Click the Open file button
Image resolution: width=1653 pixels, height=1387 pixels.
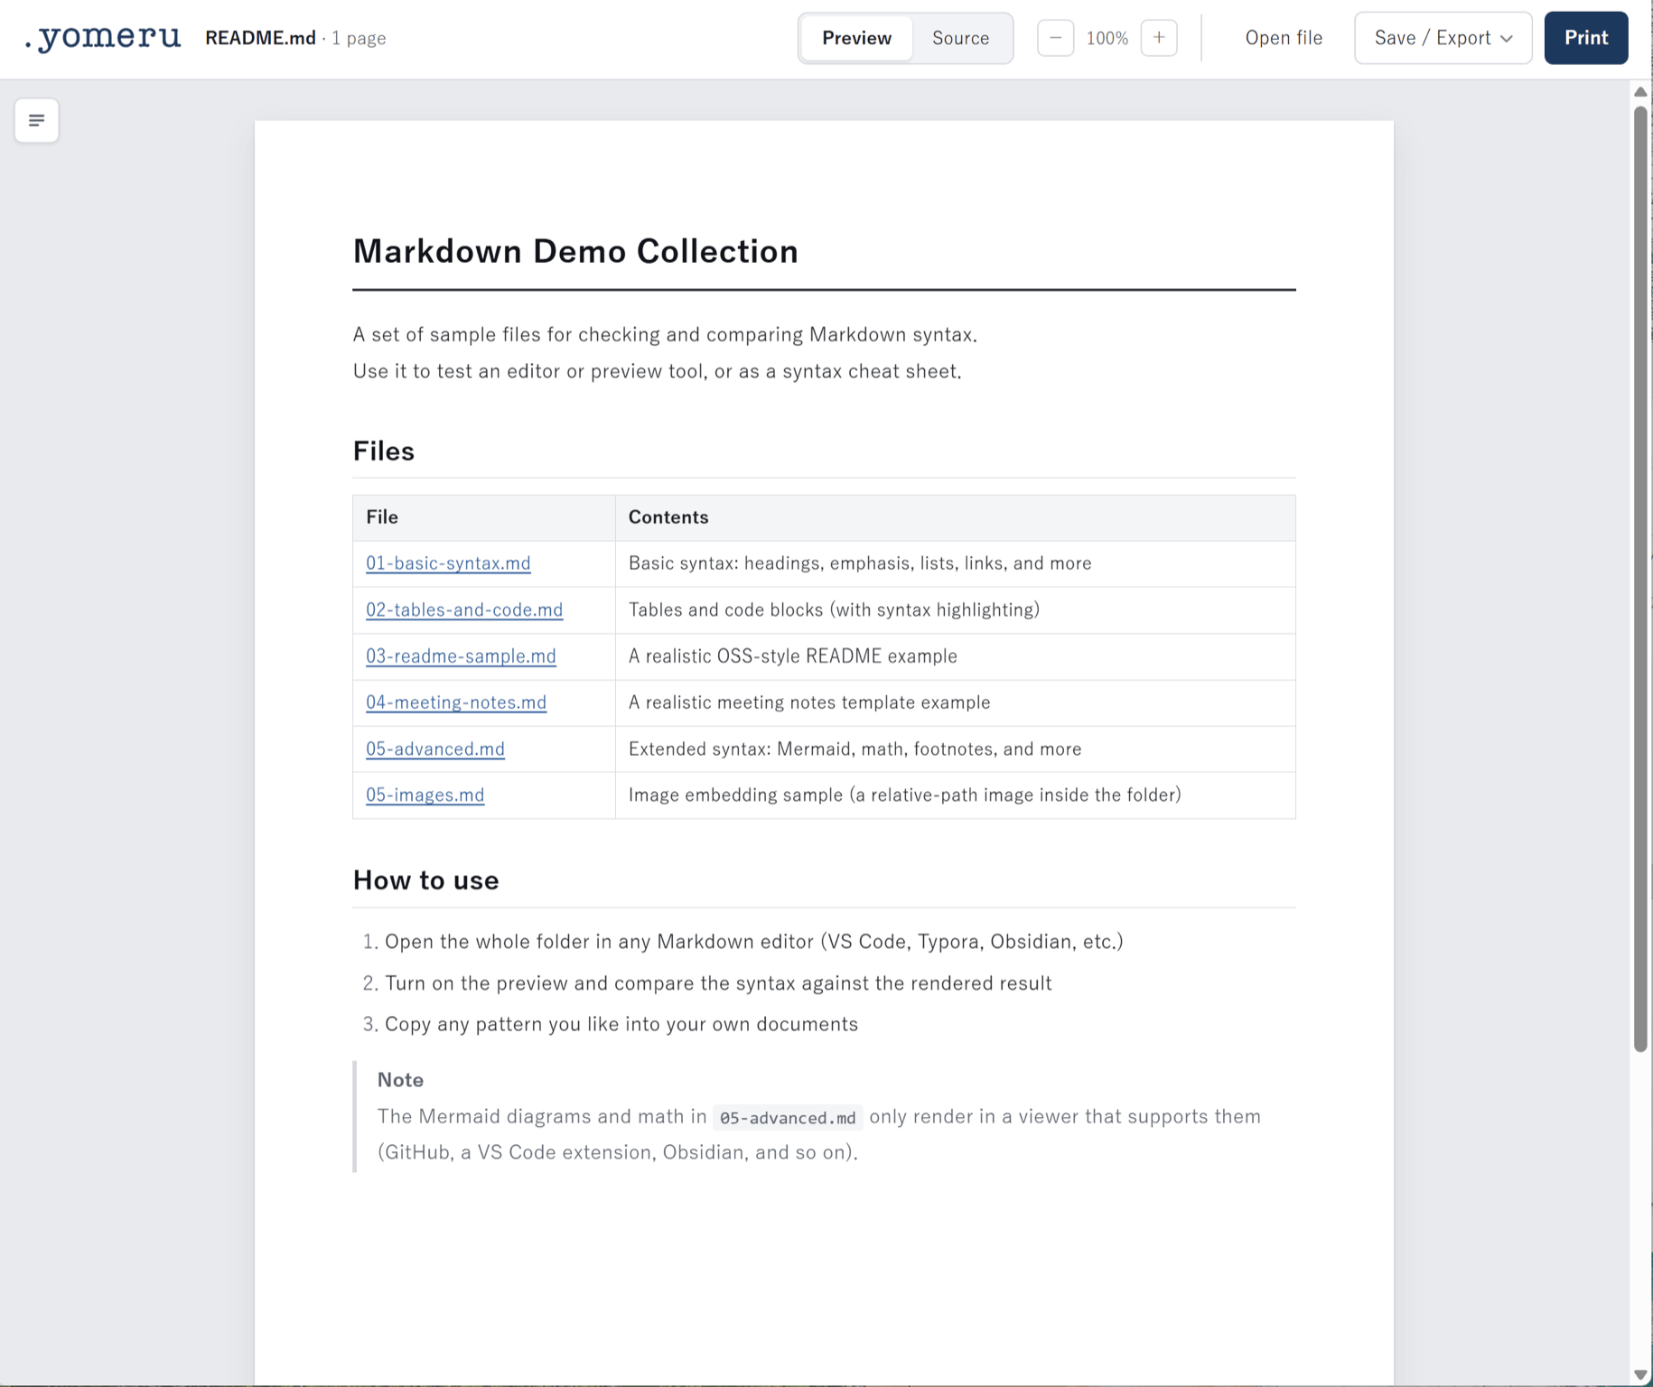(x=1284, y=38)
